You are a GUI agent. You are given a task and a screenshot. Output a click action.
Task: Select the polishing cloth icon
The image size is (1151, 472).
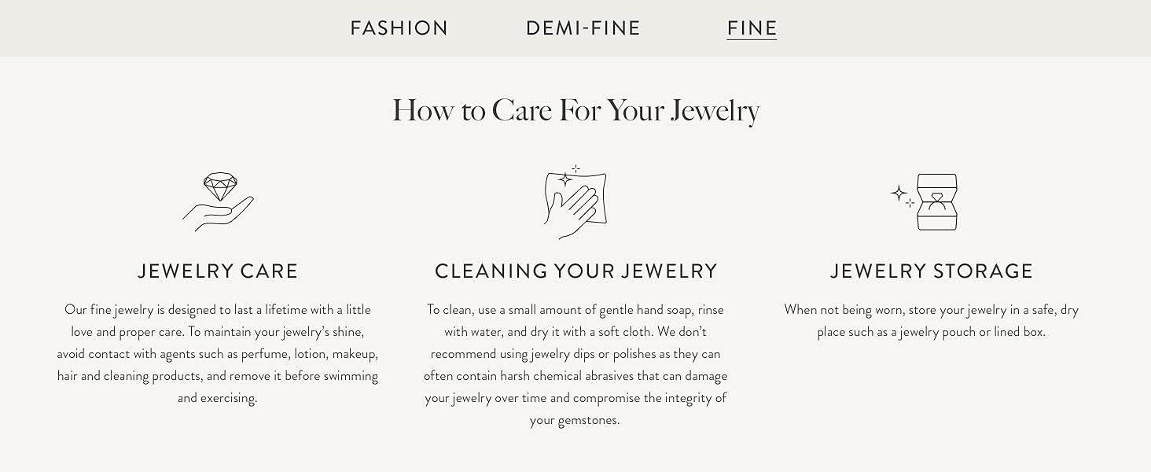pyautogui.click(x=575, y=201)
